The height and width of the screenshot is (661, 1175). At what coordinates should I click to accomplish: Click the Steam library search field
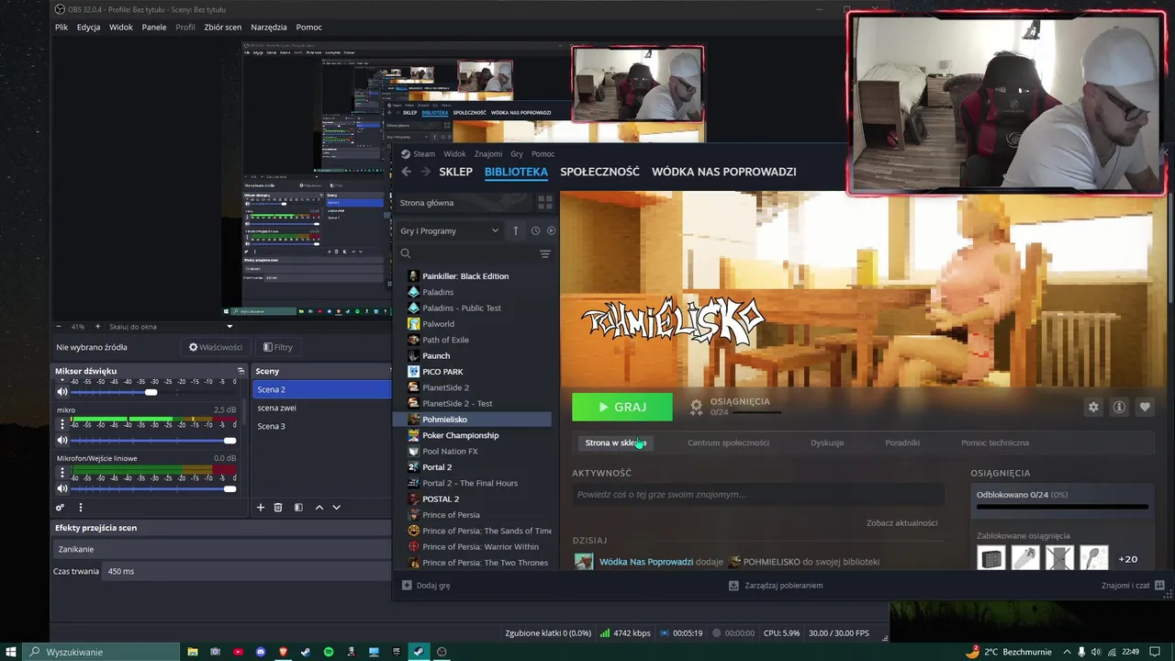(x=466, y=254)
